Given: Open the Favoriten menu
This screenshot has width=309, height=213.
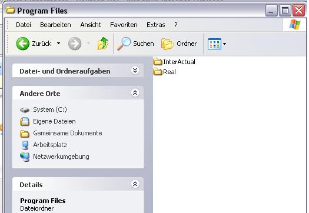Looking at the screenshot, I should pos(124,25).
